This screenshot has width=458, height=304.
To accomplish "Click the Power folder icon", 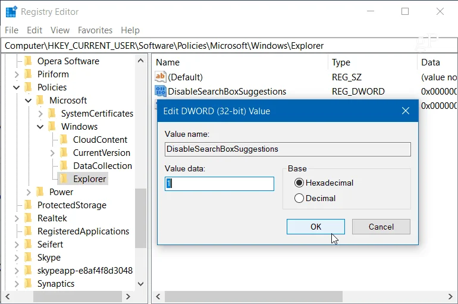I will [x=40, y=192].
